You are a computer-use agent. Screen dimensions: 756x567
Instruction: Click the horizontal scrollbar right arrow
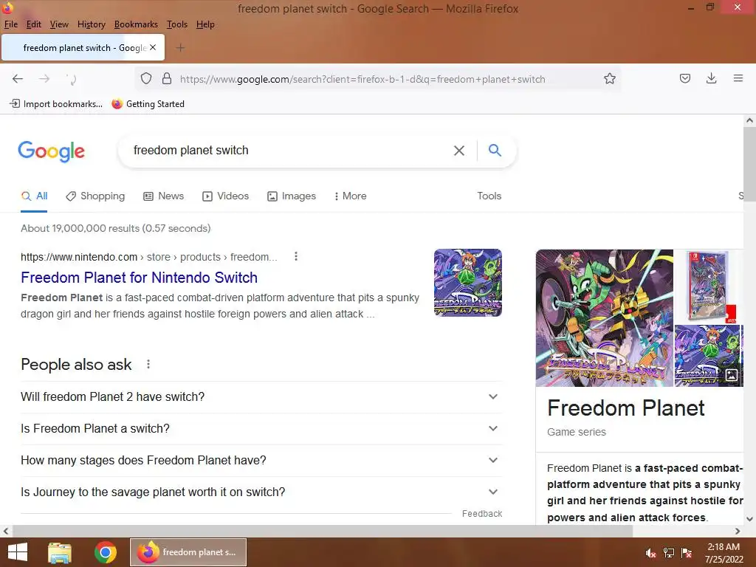738,531
